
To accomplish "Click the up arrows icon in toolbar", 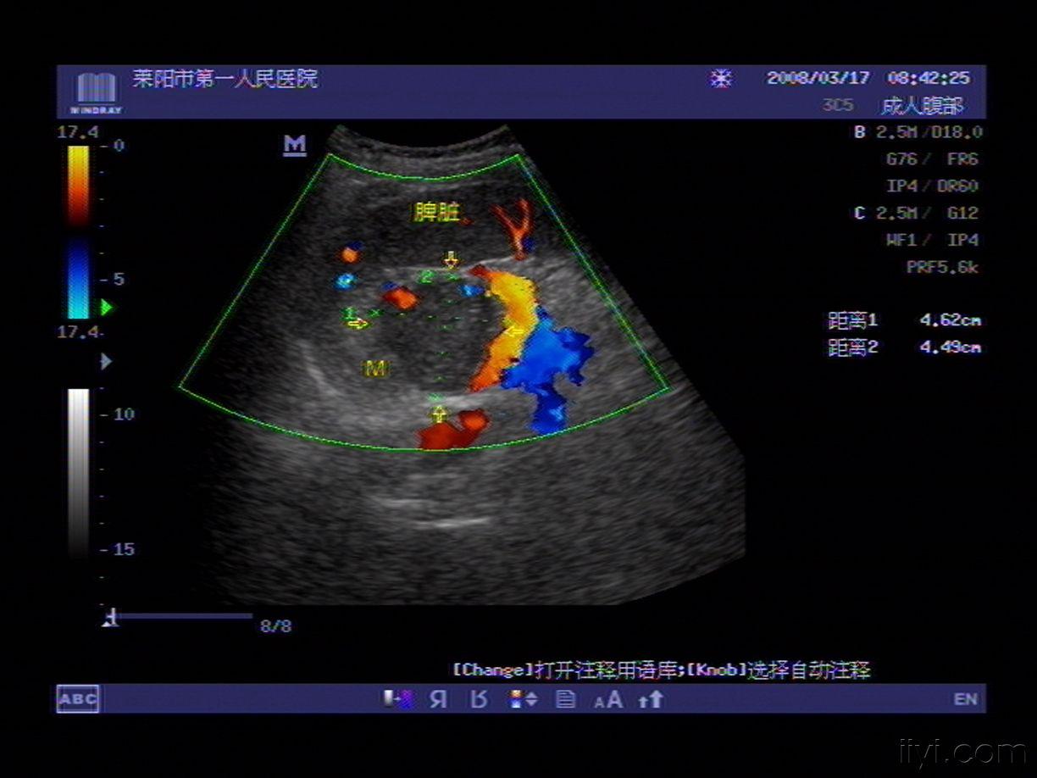I will coord(651,699).
